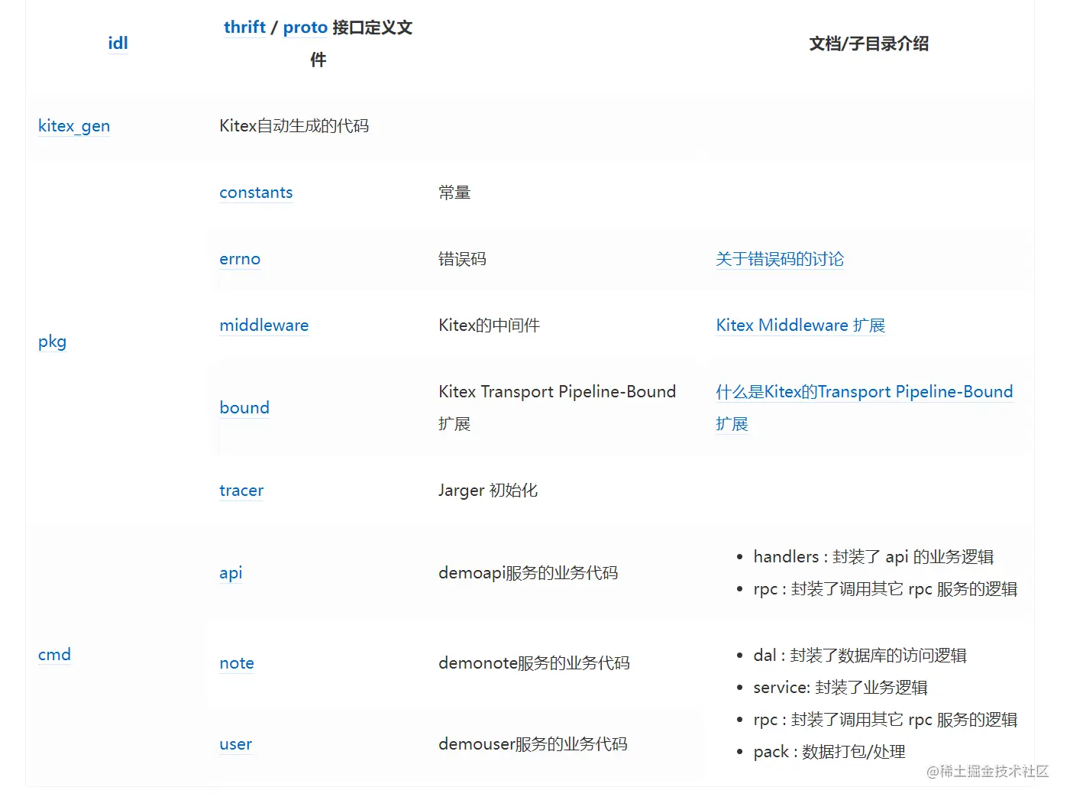Open the bound package link
This screenshot has height=800, width=1070.
coord(244,408)
